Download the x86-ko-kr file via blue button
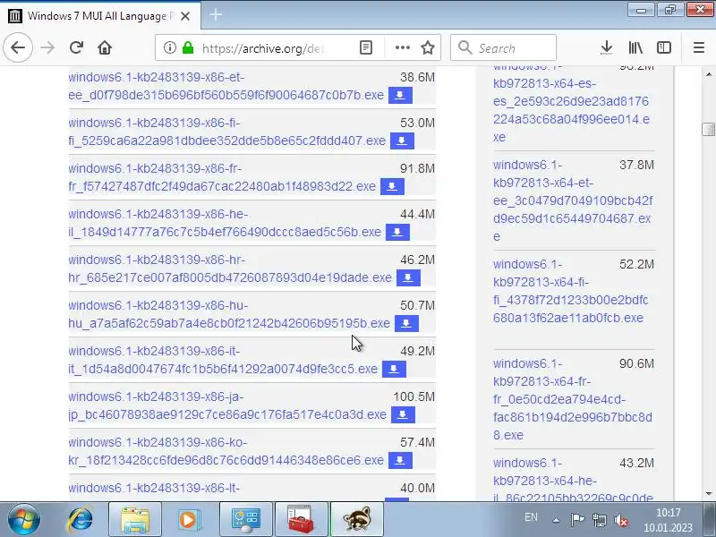Screen dimensions: 716x537 [400, 460]
